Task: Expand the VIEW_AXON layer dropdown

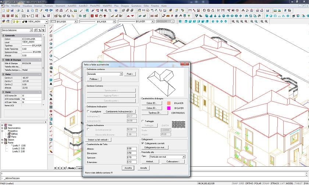Action: [x=46, y=22]
